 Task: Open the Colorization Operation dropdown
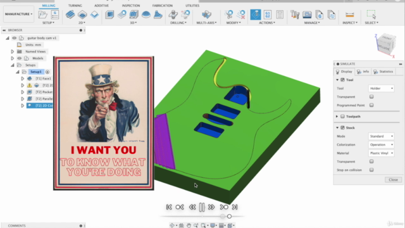click(x=381, y=145)
